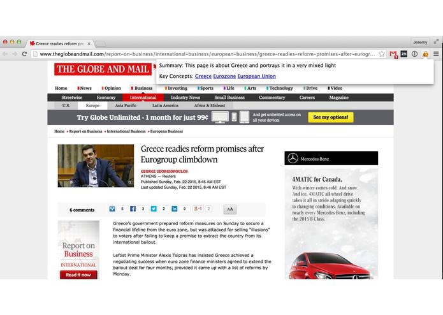Screen dimensions: 443x315
Task: Select the International tab
Action: coord(143,98)
